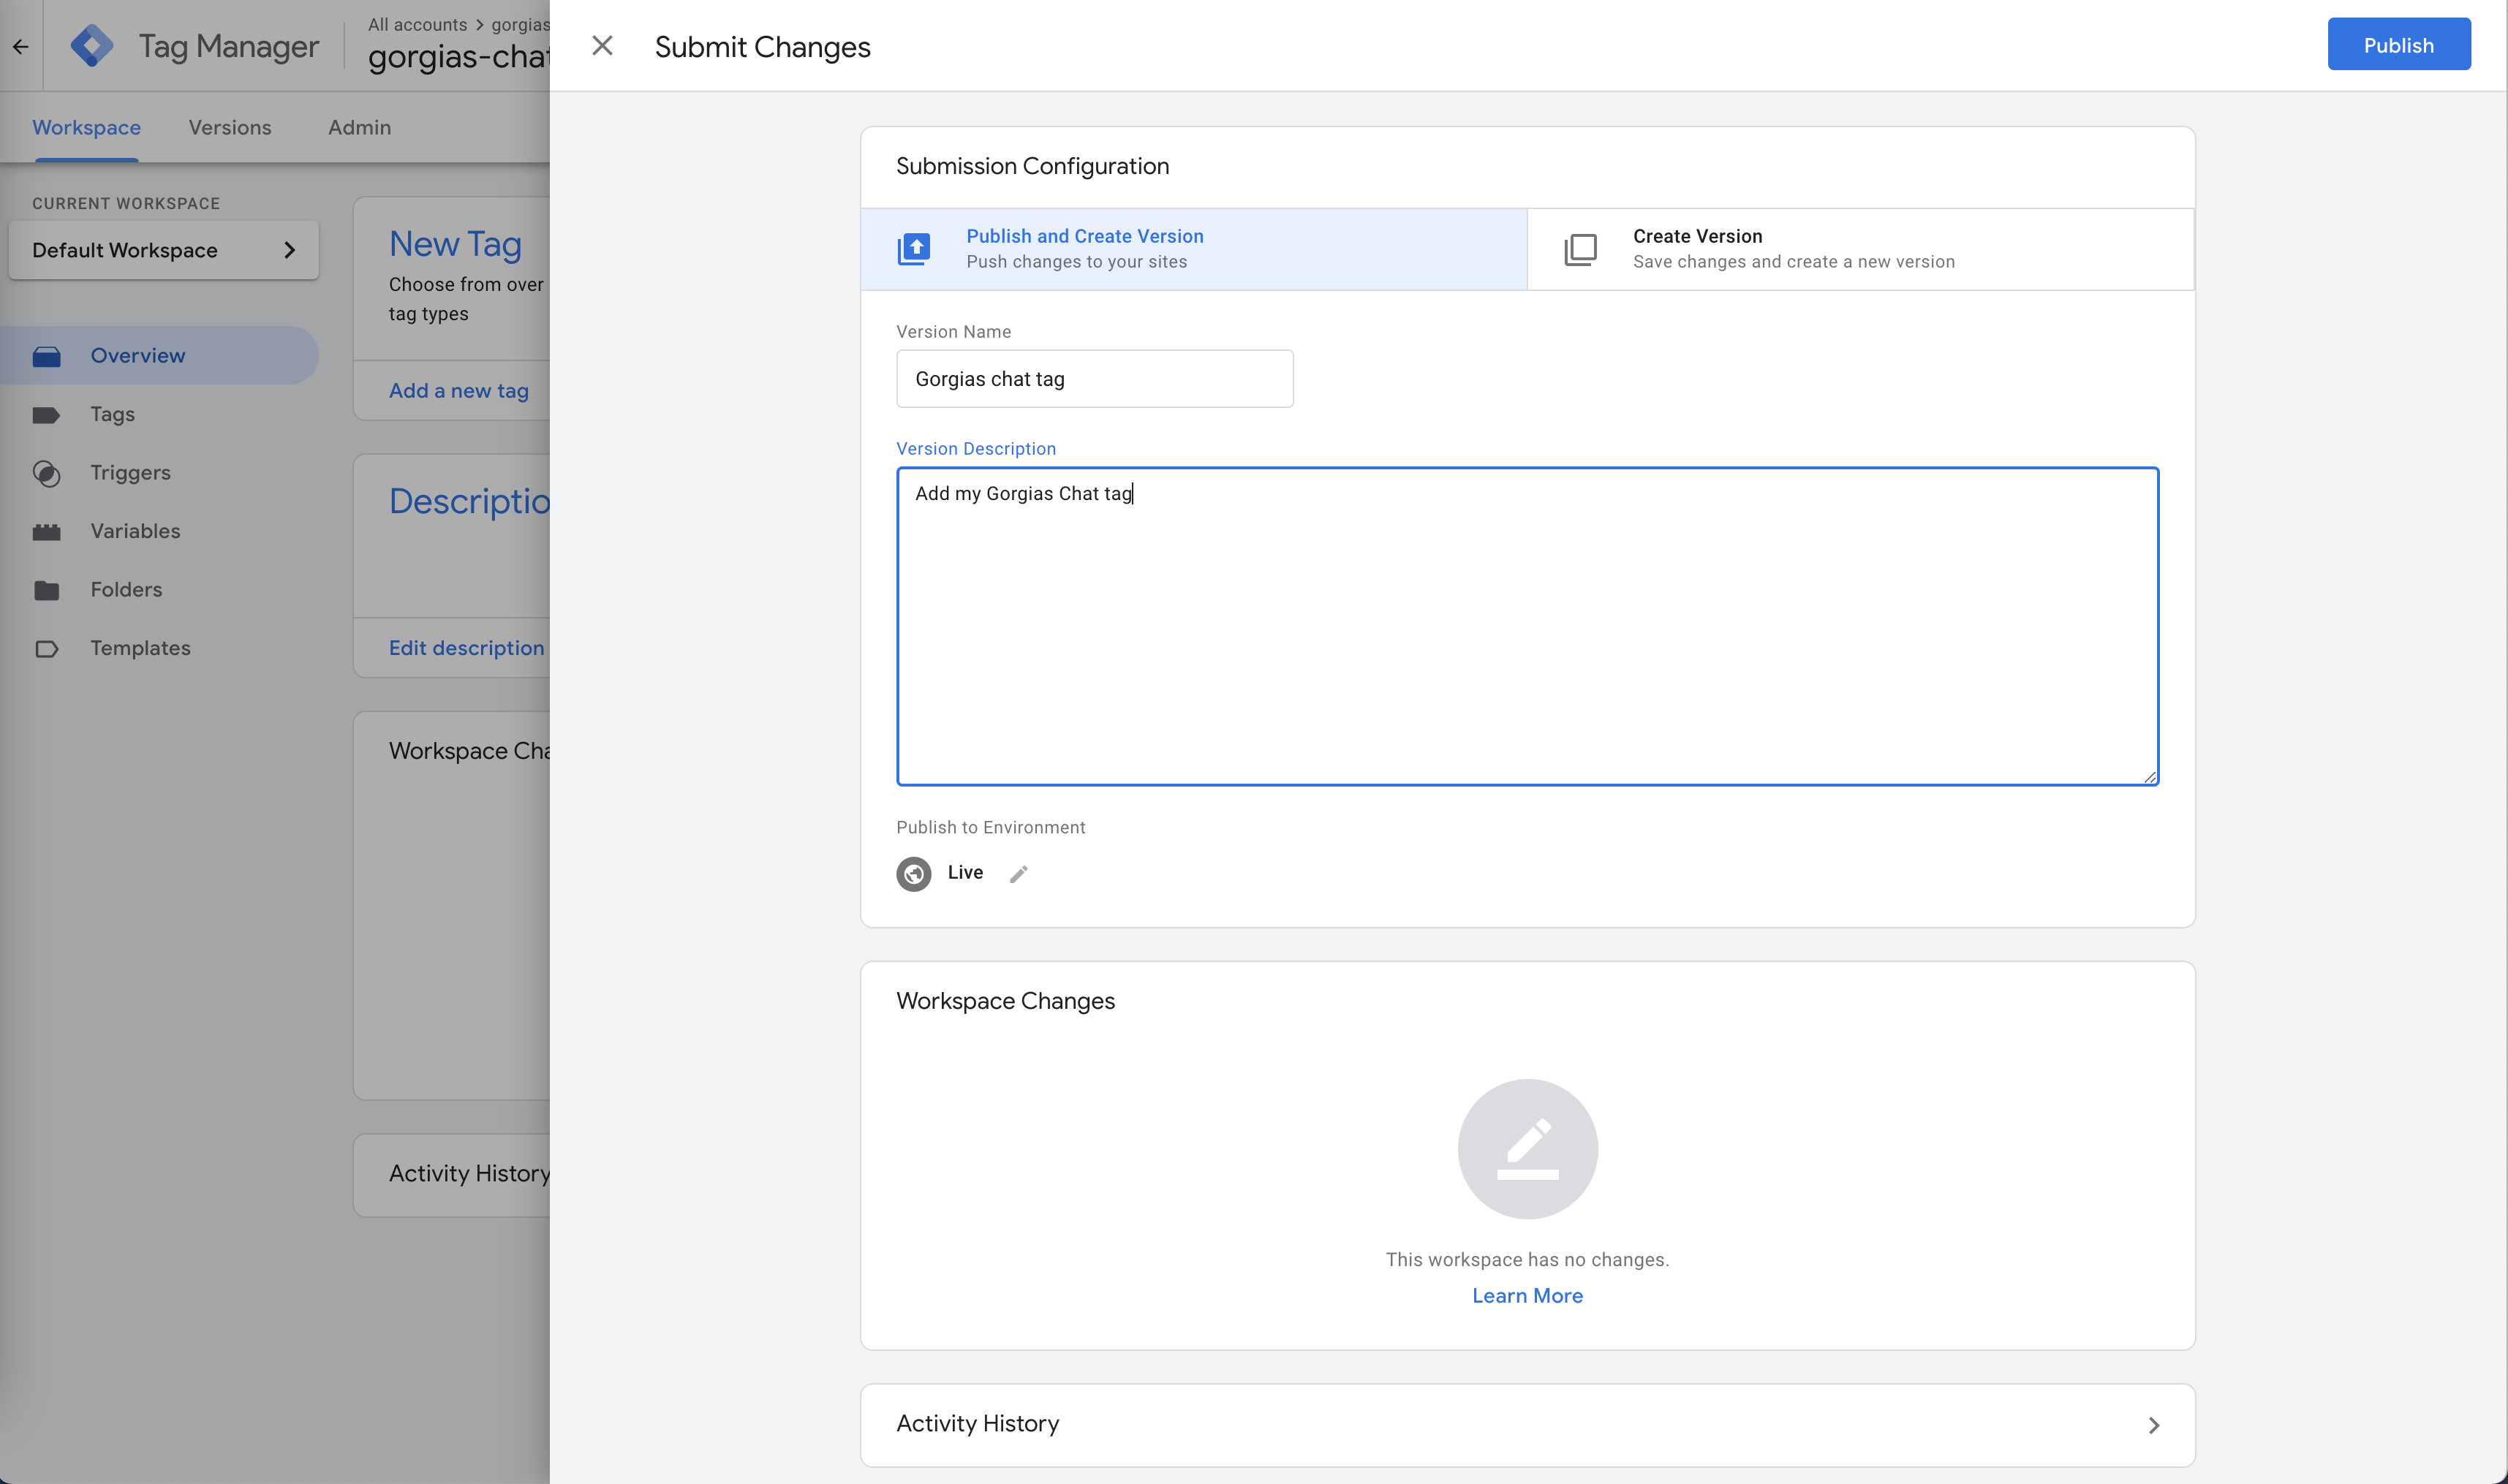Select Publish and Create Version option

[1193, 249]
